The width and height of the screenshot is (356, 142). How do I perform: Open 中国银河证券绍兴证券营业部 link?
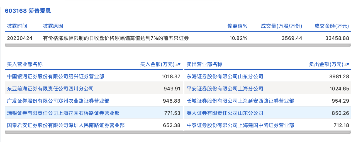(x=56, y=76)
